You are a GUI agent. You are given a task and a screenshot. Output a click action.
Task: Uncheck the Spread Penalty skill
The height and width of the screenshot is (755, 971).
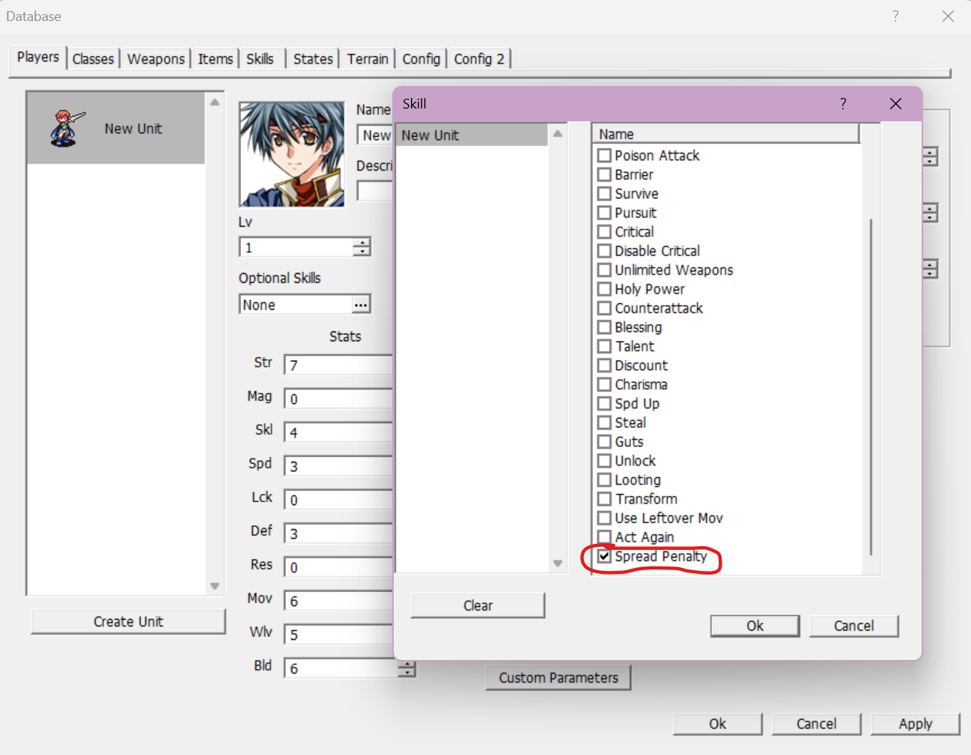pos(605,556)
